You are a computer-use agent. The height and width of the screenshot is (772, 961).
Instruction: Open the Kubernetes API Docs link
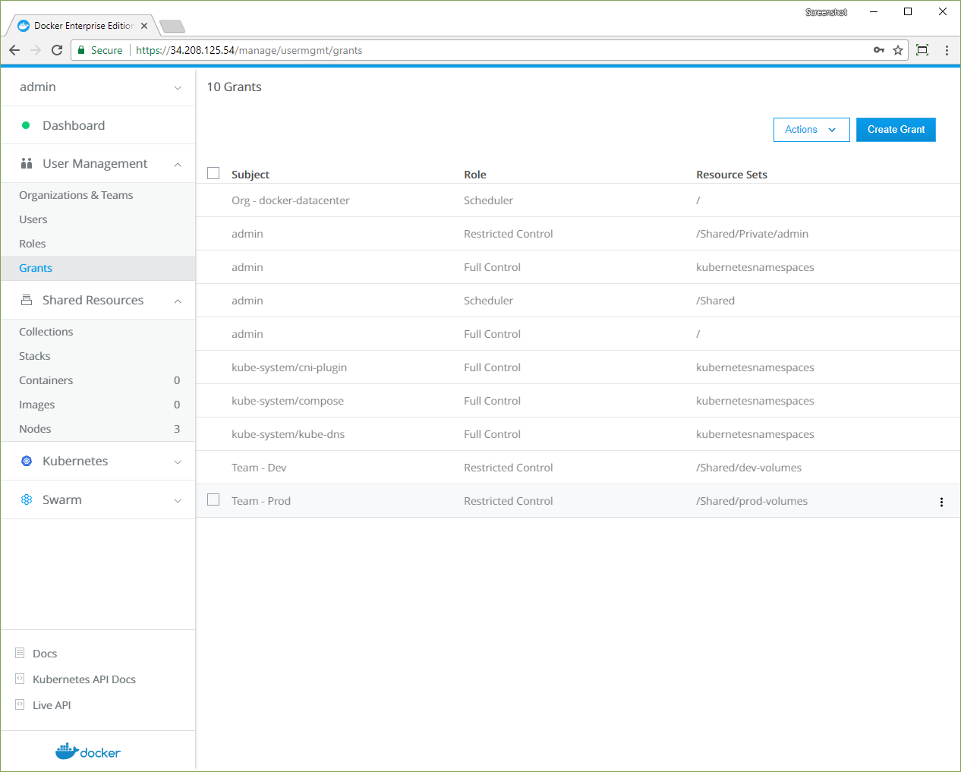83,679
